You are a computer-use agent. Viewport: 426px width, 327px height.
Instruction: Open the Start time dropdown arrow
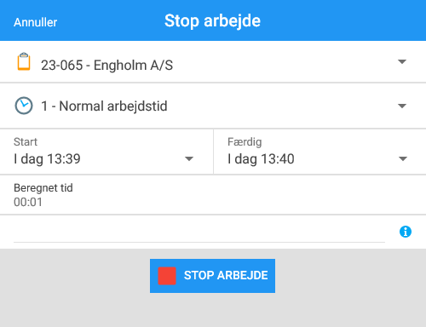tap(189, 158)
